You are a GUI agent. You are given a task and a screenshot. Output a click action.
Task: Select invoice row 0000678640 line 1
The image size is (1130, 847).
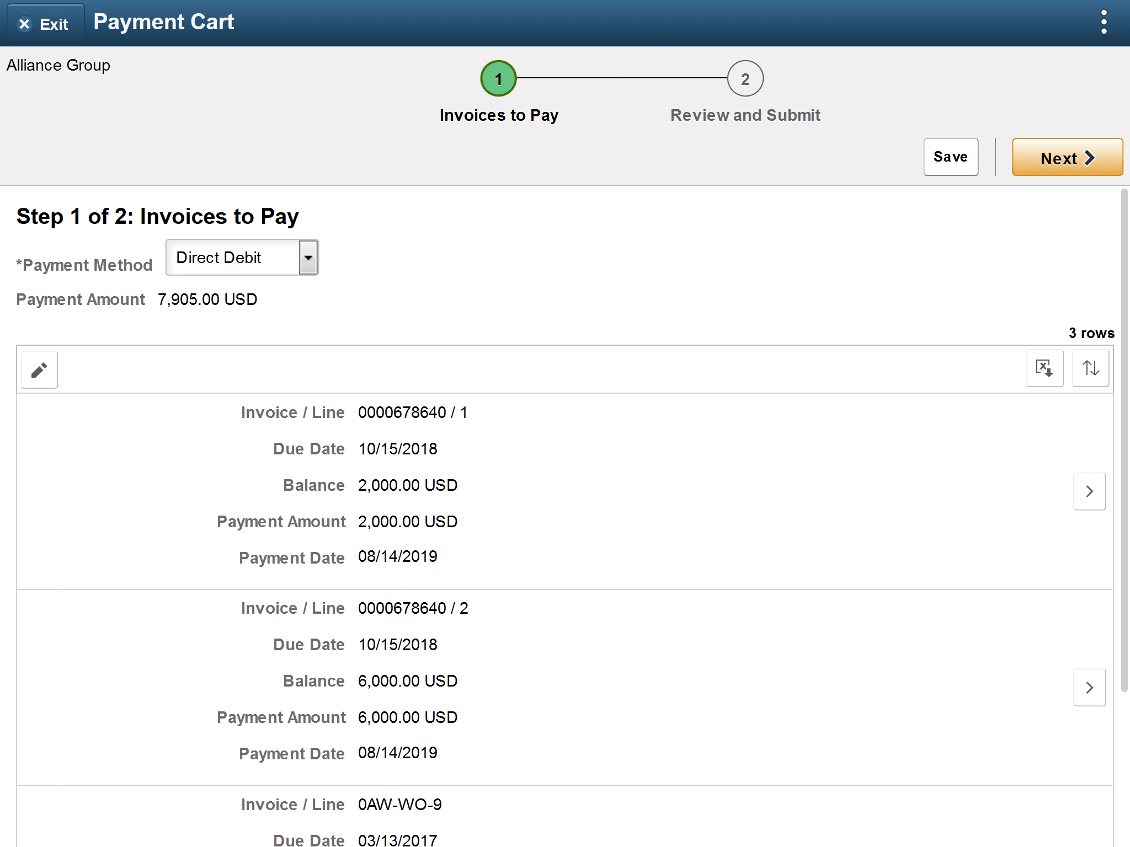(x=497, y=485)
